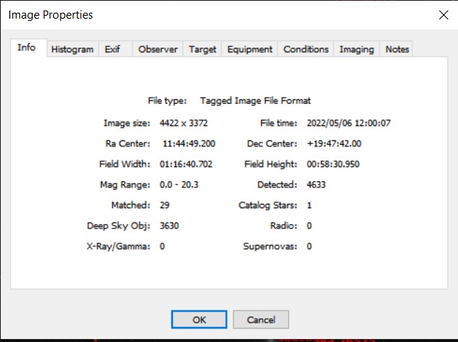Screen dimensions: 458x342
Task: Click the X-Ray/Gamma value 0
Action: point(162,246)
